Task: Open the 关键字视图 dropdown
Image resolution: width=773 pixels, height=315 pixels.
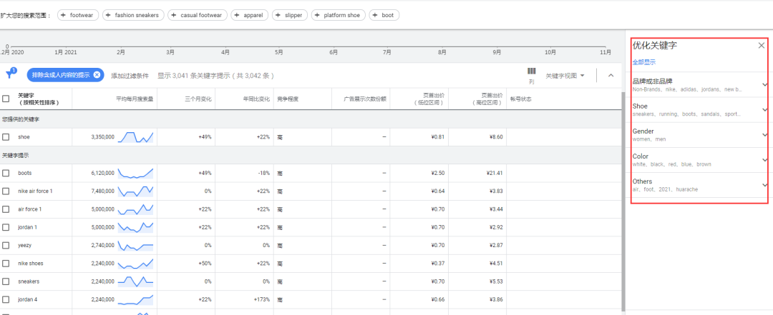Action: click(x=565, y=75)
